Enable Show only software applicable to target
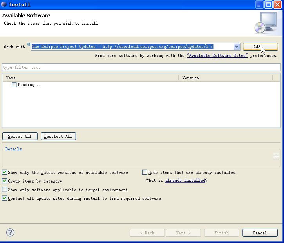The image size is (284, 243). (x=5, y=190)
